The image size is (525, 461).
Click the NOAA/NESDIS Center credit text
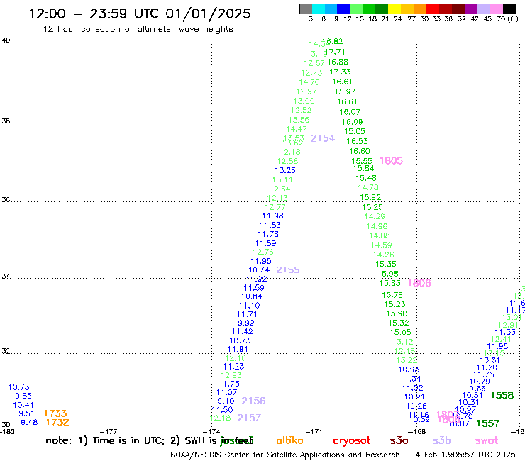click(x=285, y=455)
